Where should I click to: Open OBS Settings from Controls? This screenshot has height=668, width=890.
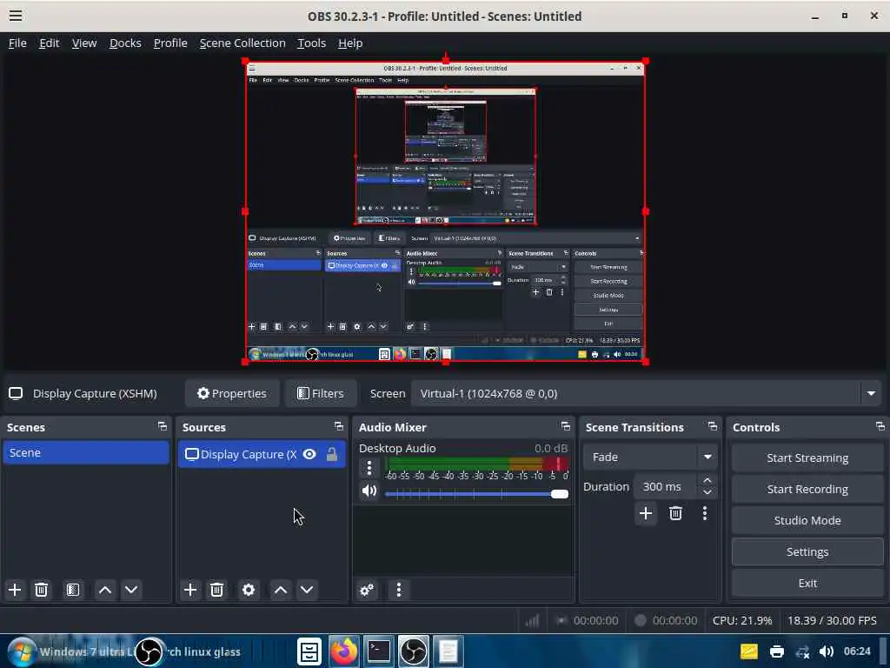coord(807,551)
